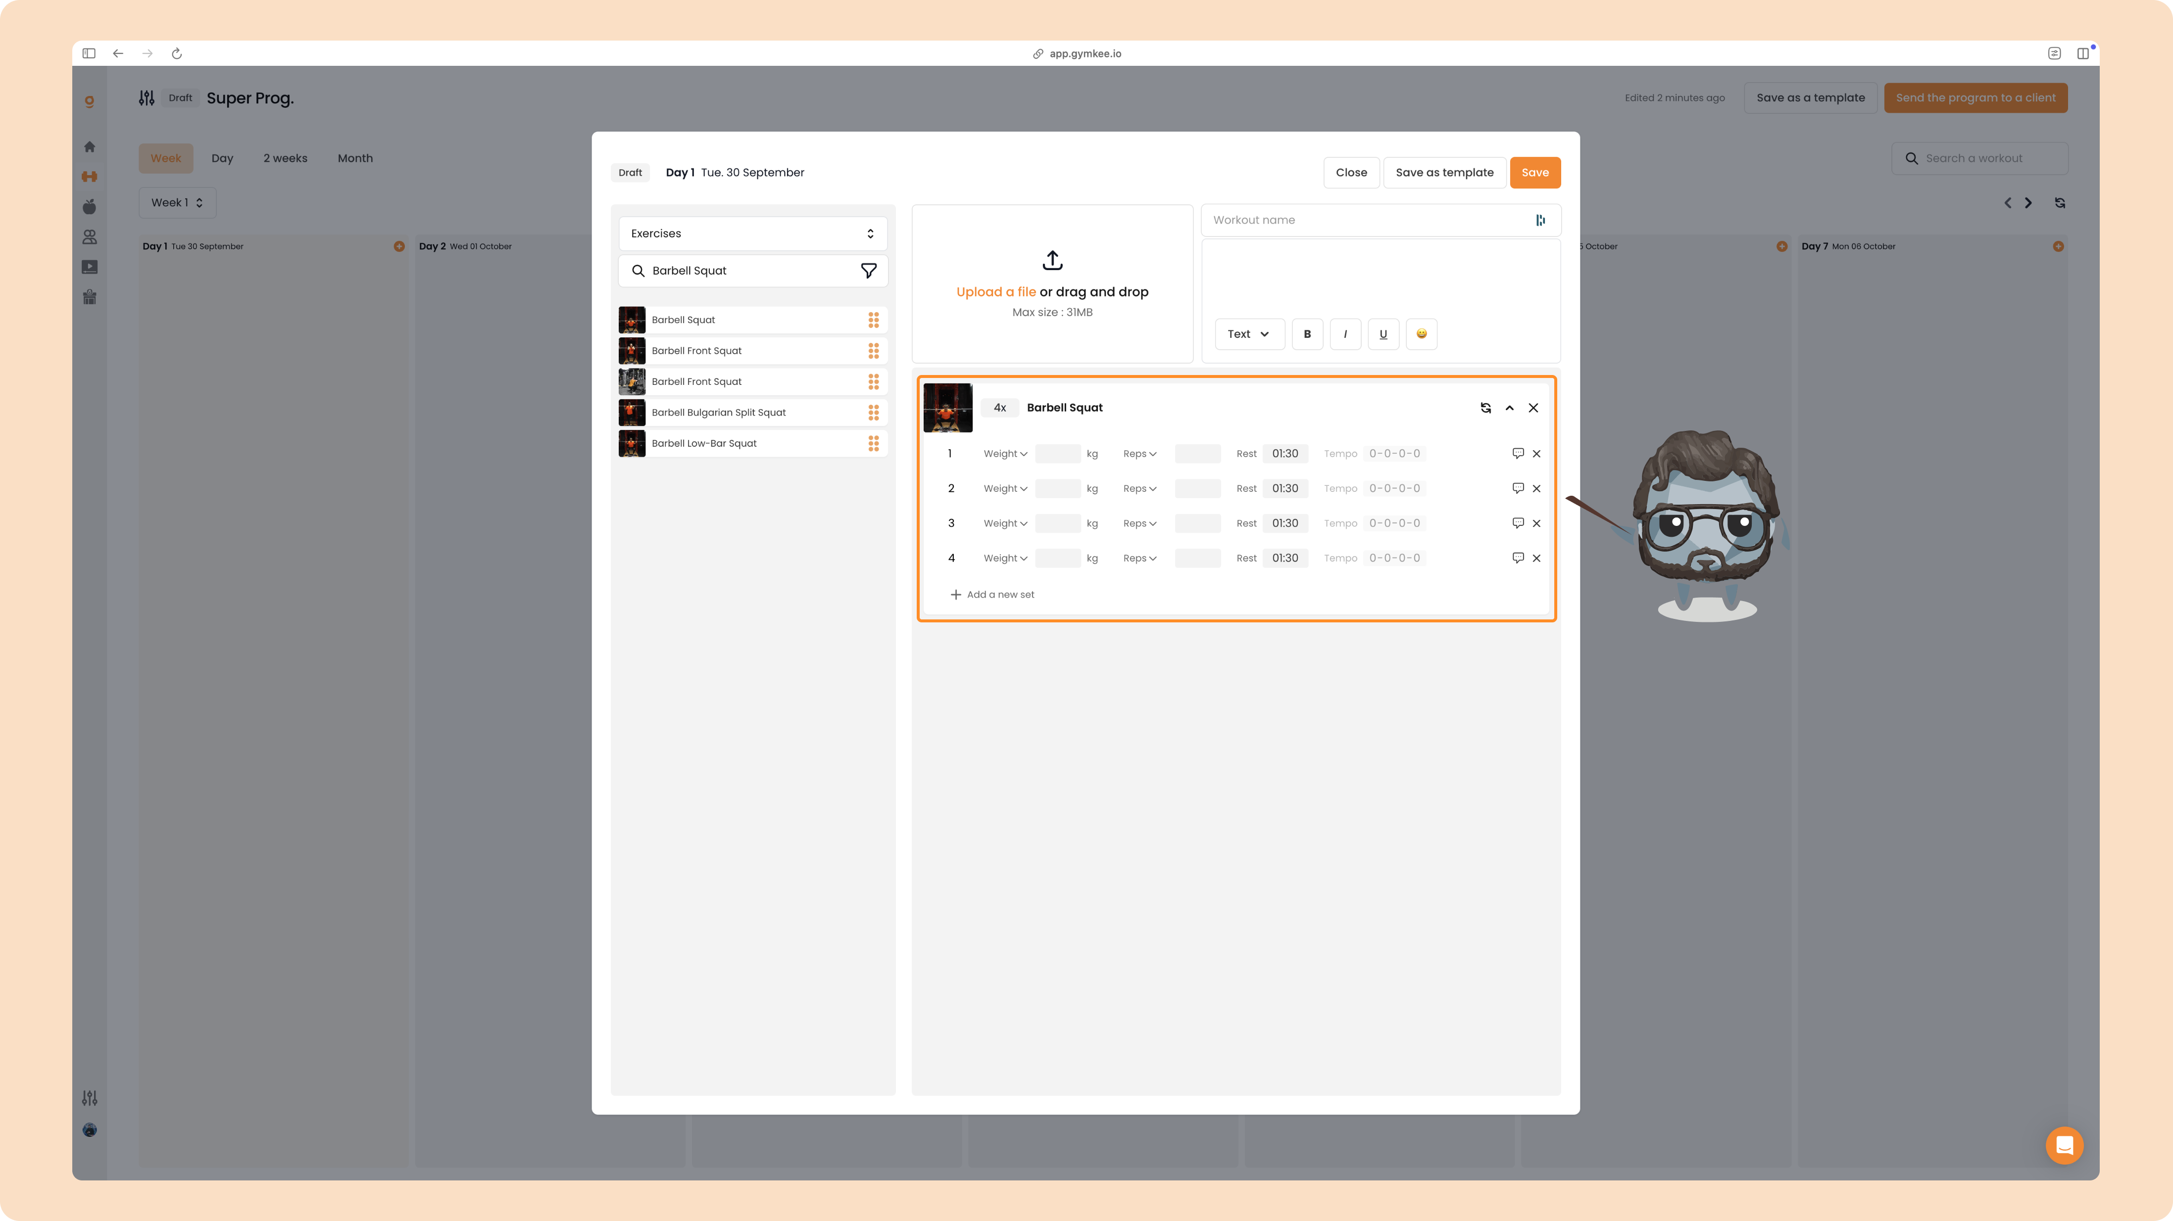Image resolution: width=2173 pixels, height=1221 pixels.
Task: Click the drag handle for Barbell Bulgarian Split Squat
Action: coord(873,412)
